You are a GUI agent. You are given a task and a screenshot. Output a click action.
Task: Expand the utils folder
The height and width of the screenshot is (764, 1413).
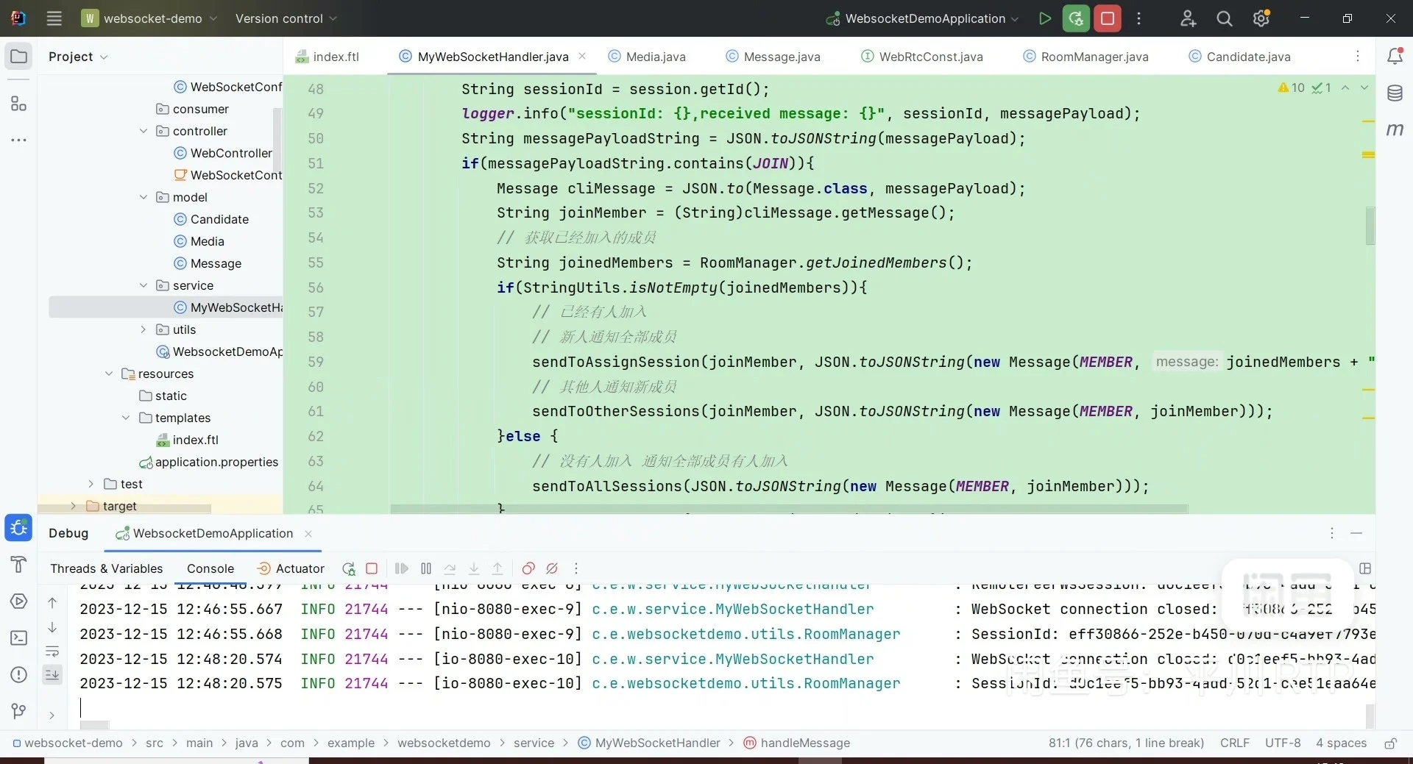tap(144, 329)
